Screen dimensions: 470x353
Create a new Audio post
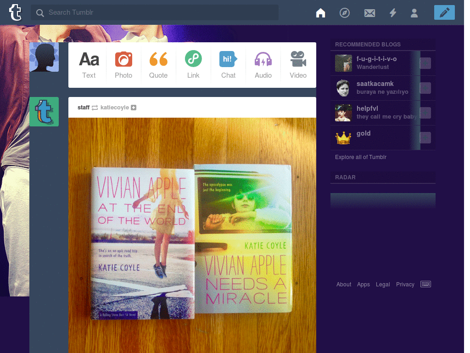point(263,65)
